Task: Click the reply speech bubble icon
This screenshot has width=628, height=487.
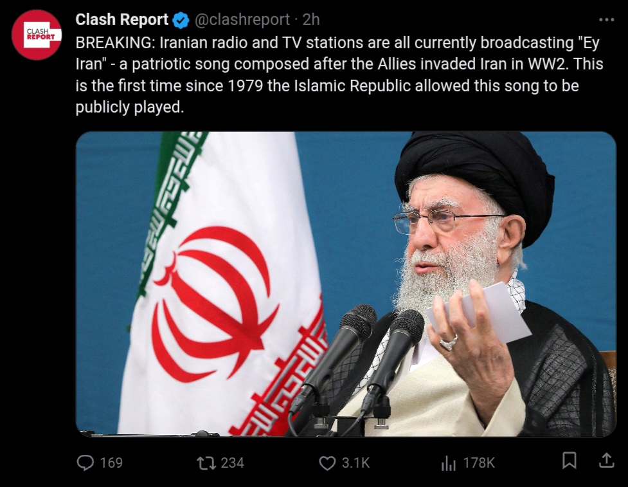Action: click(x=85, y=463)
